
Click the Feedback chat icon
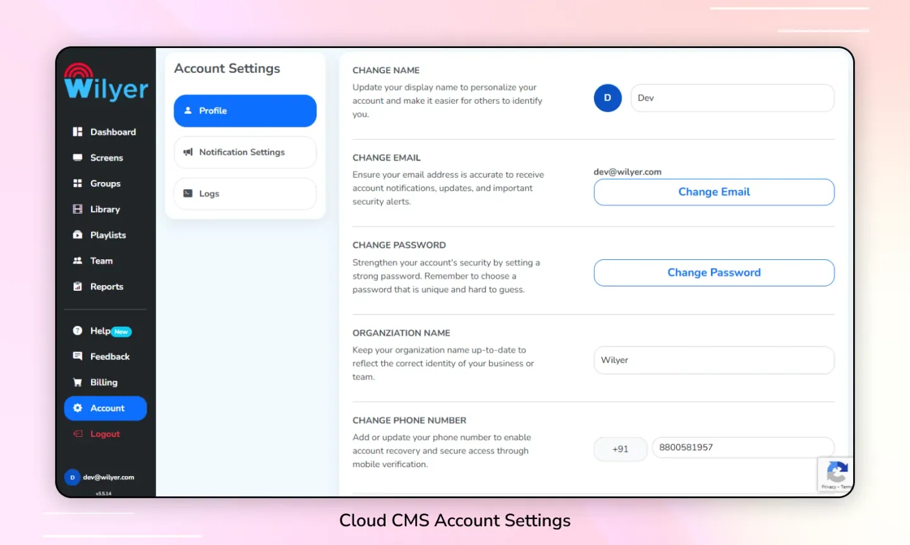[x=78, y=356]
